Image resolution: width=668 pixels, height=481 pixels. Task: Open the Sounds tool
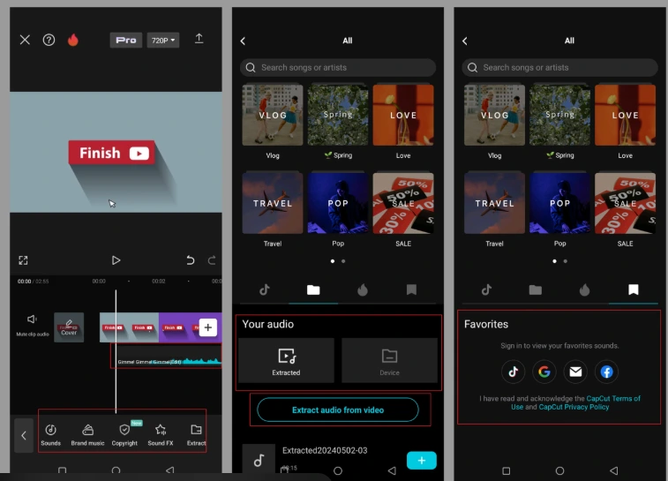[x=50, y=435]
